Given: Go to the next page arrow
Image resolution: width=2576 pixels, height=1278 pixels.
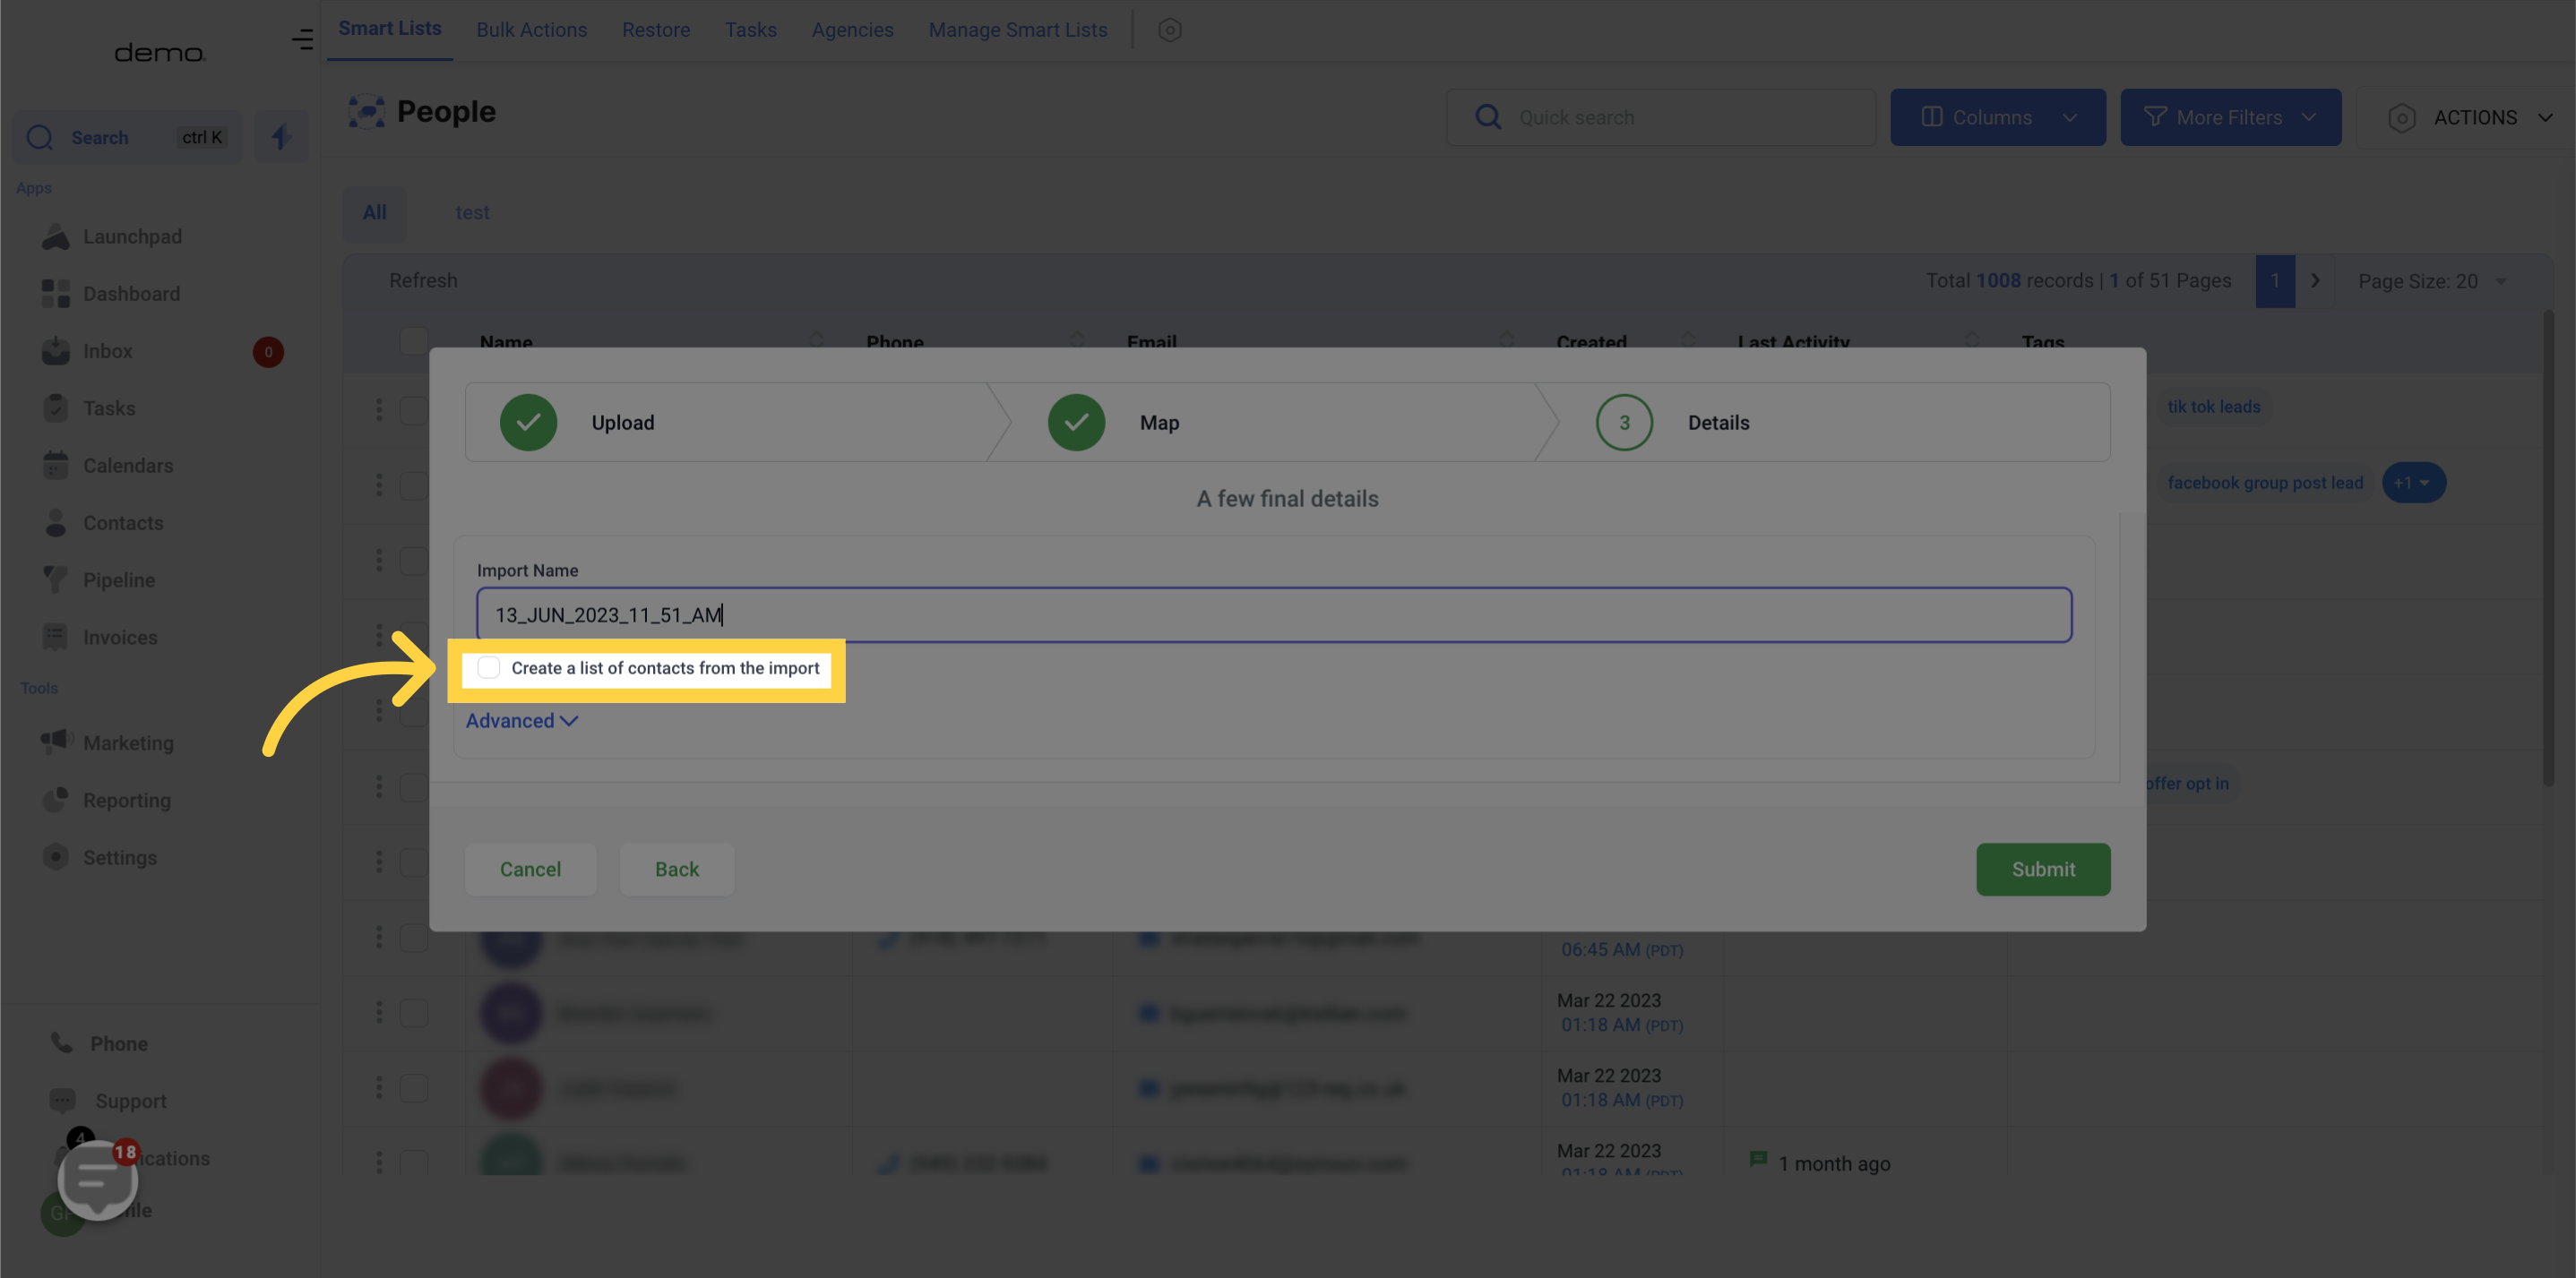Looking at the screenshot, I should pos(2314,281).
